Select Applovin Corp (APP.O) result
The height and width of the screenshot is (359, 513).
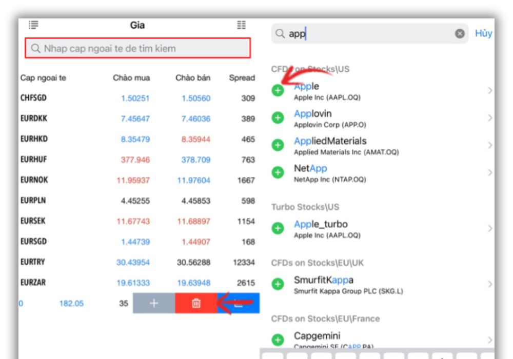point(330,125)
